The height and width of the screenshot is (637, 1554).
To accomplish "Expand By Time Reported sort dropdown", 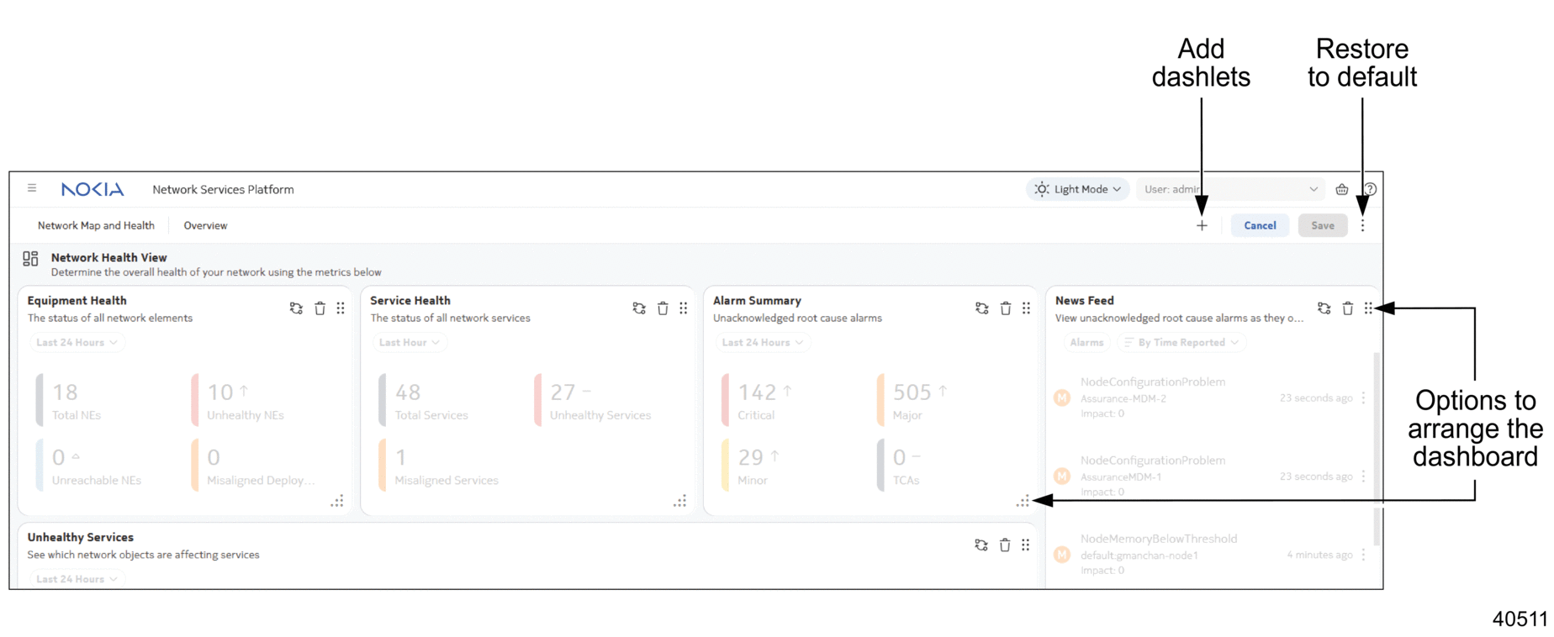I will tap(1181, 342).
